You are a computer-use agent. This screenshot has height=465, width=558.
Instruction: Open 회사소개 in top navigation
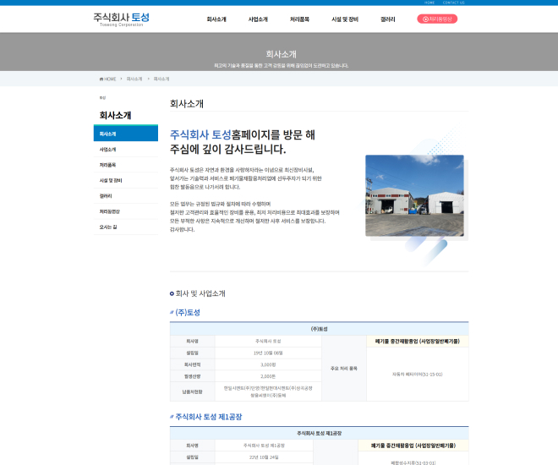pyautogui.click(x=216, y=19)
